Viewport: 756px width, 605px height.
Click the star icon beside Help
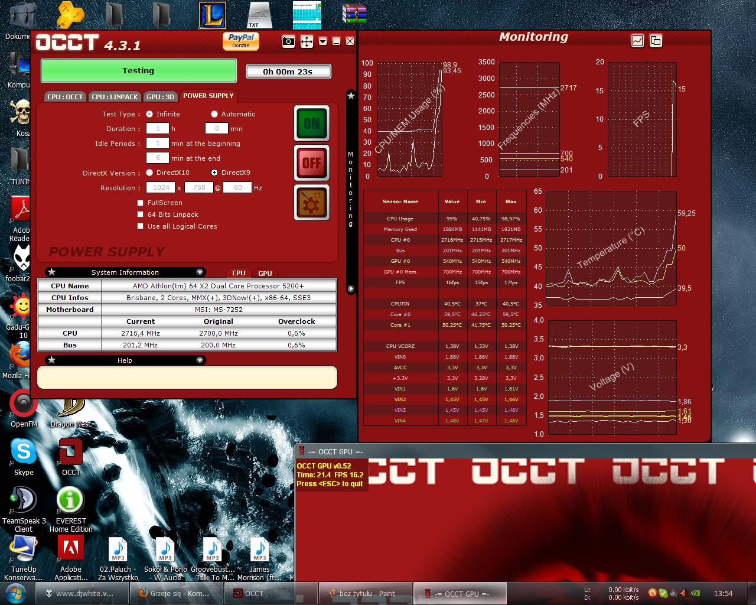52,360
